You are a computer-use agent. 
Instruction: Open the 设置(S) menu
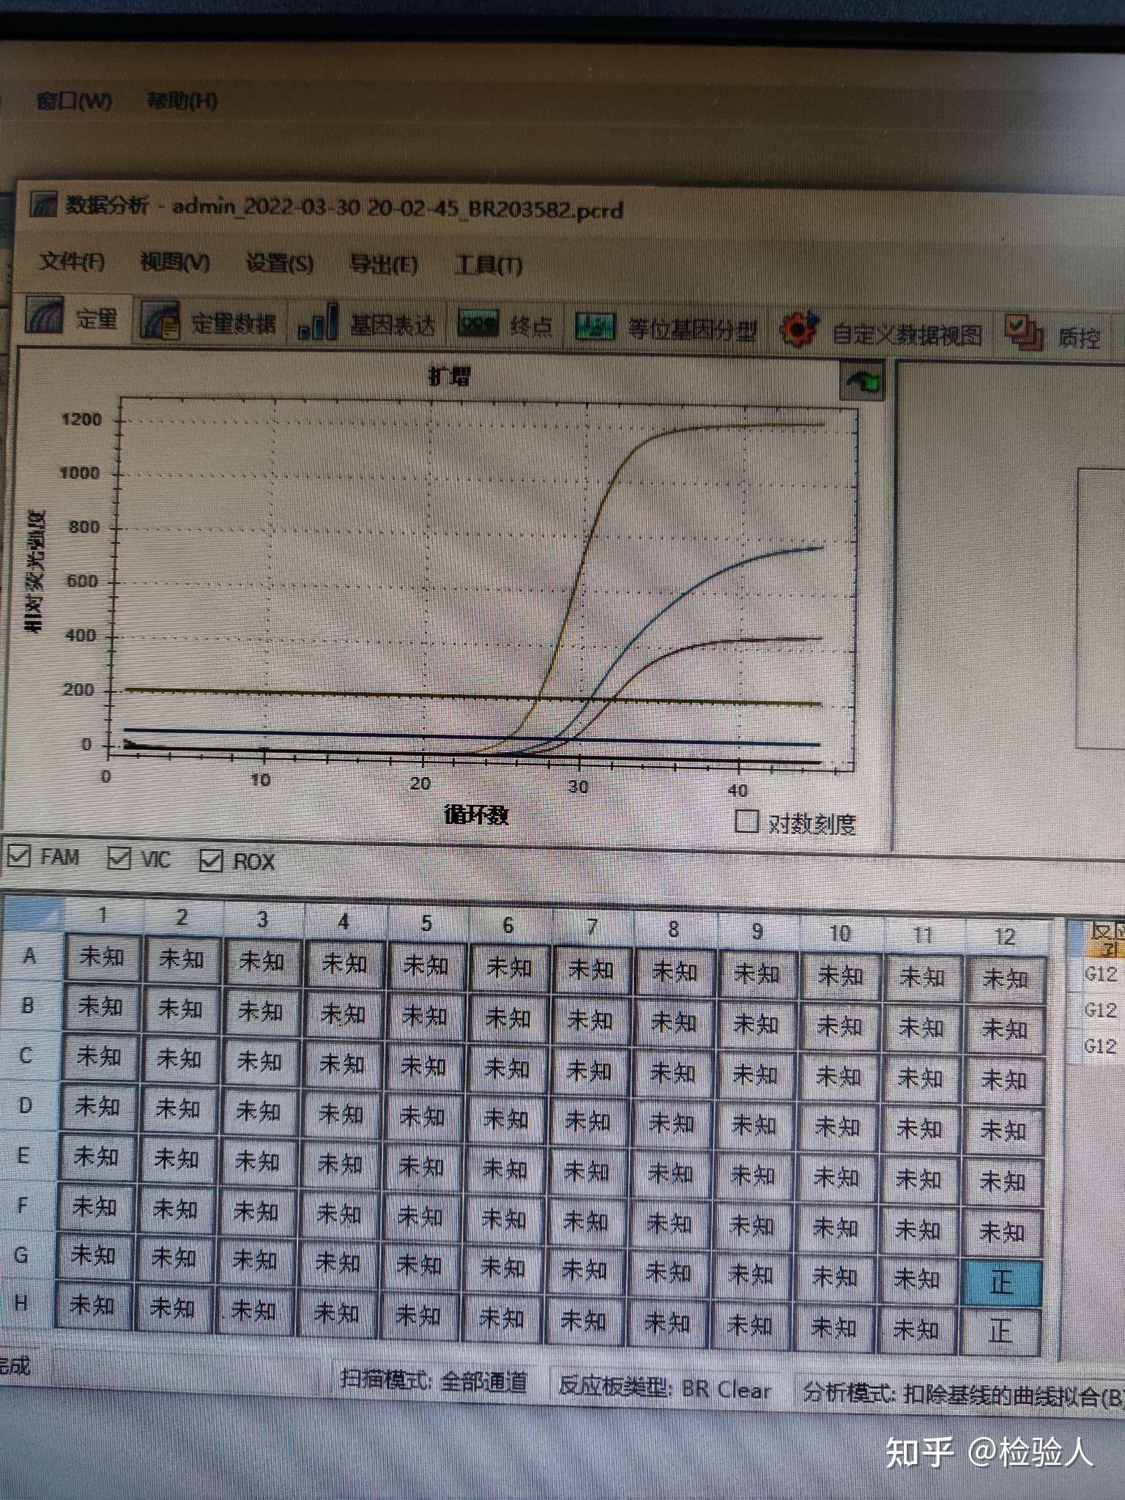click(279, 264)
